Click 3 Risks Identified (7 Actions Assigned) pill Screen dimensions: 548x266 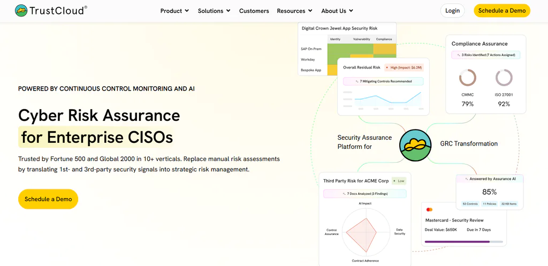pos(486,55)
